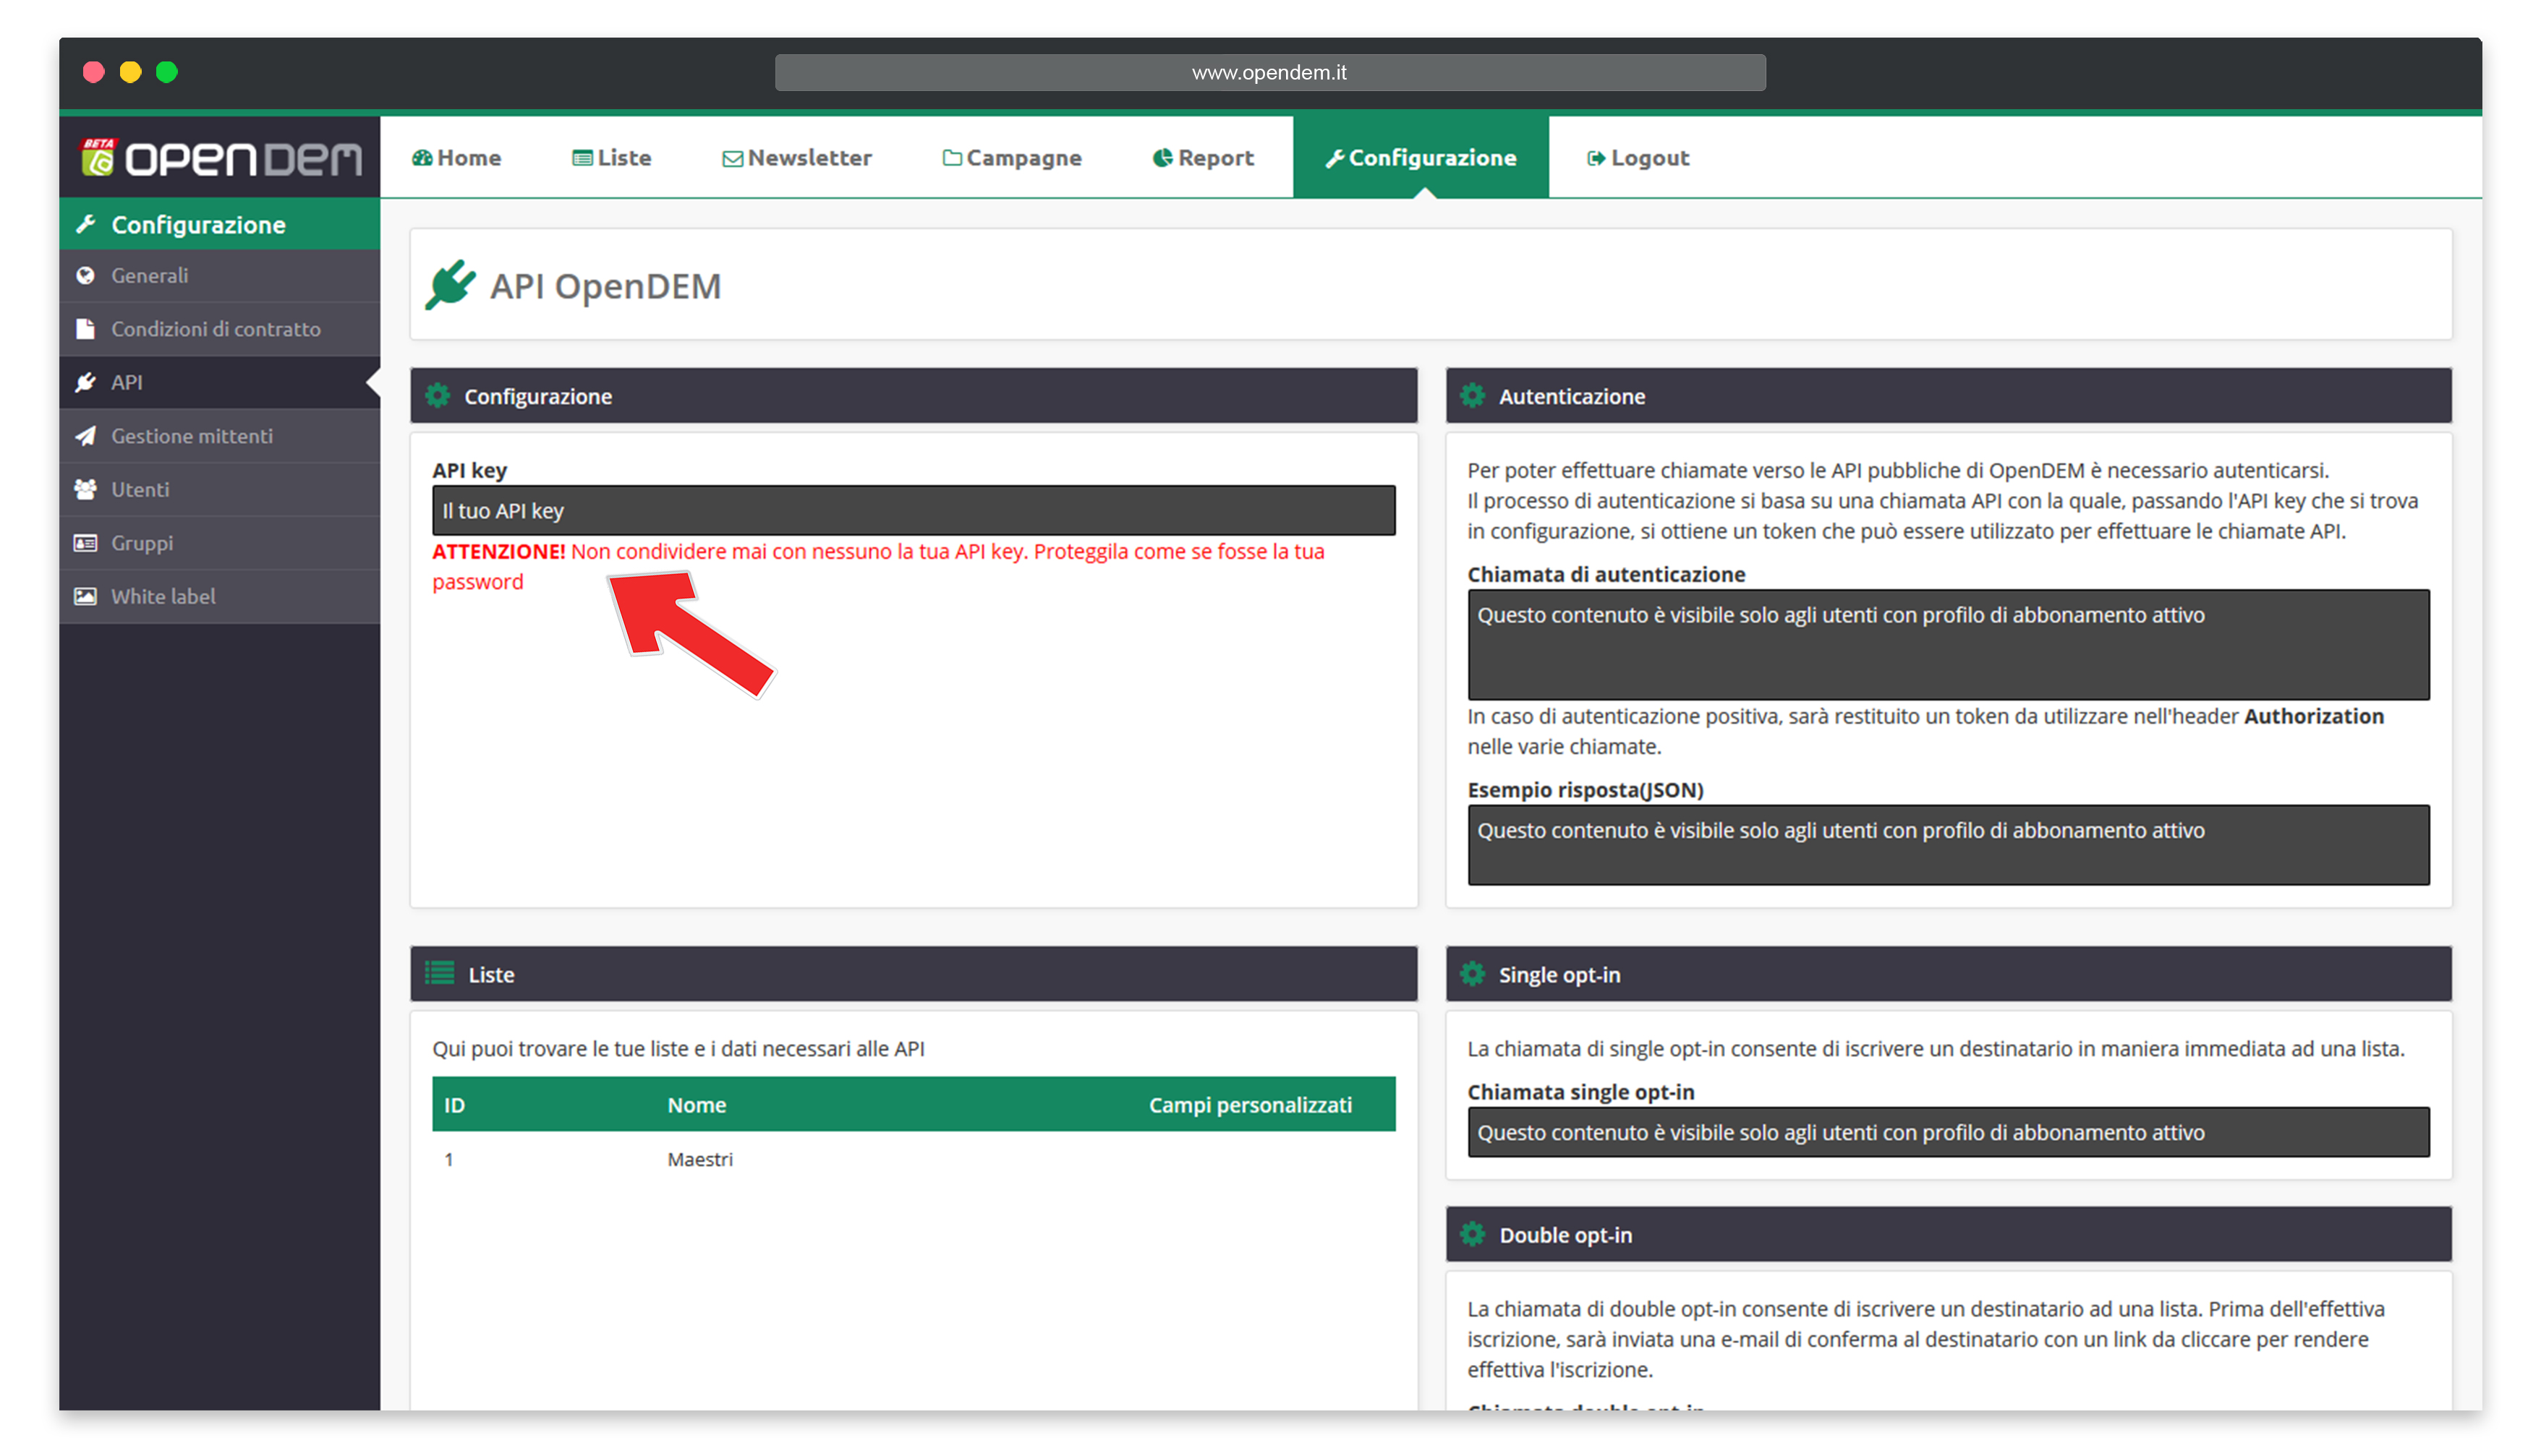Screen dimensions: 2541x1456
Task: Click the globe icon beside Generali
Action: 86,275
